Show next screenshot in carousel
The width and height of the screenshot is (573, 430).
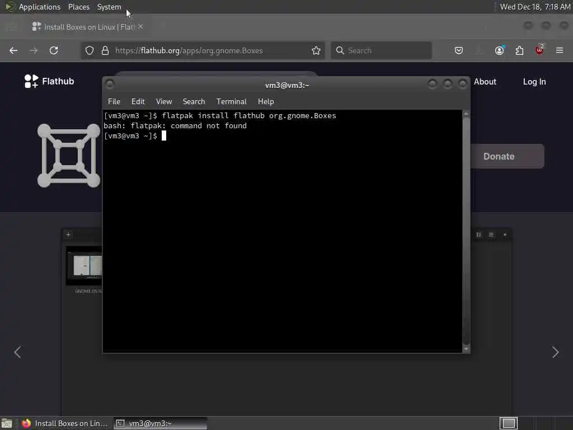tap(555, 352)
